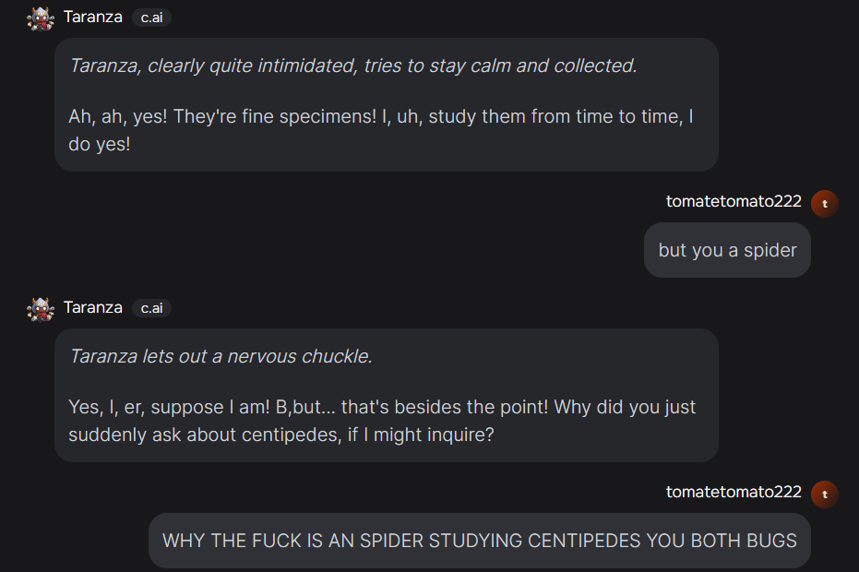Click the c.ai badge next to Taranza's first message
Screen dimensions: 859x572
pos(150,17)
